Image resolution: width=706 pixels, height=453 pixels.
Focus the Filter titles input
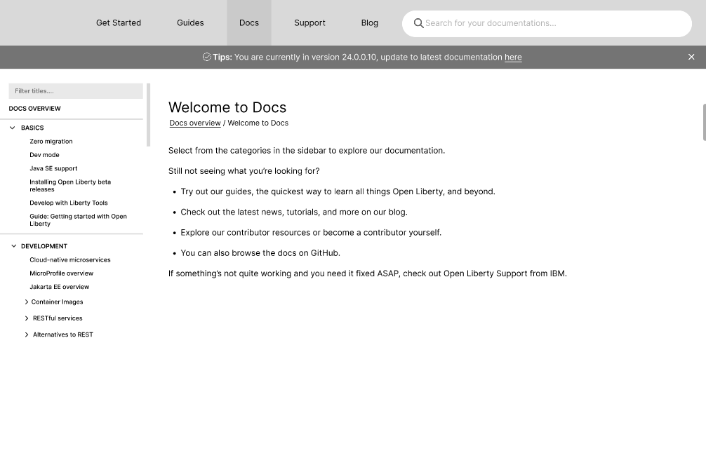point(76,91)
